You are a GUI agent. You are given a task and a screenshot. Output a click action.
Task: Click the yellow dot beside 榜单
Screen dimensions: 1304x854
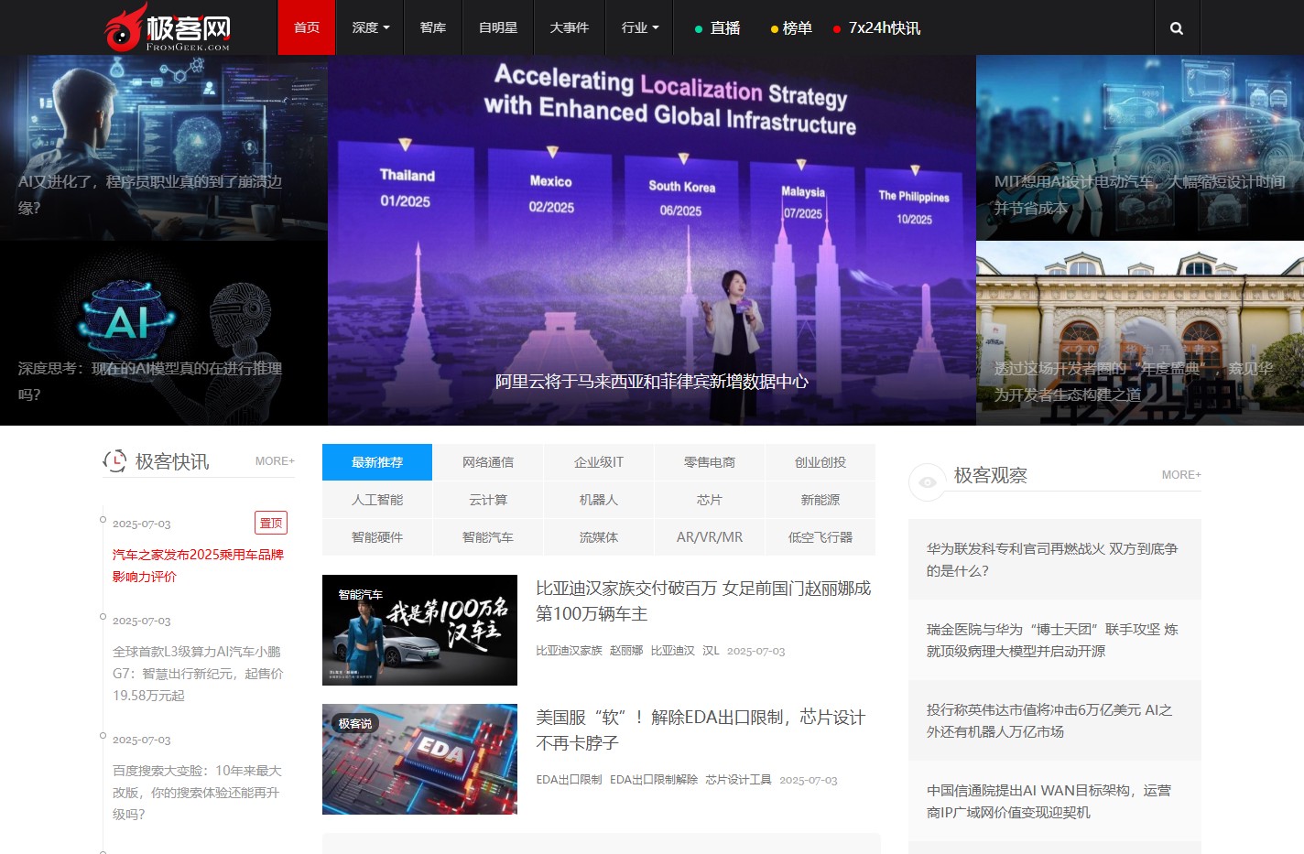click(775, 29)
